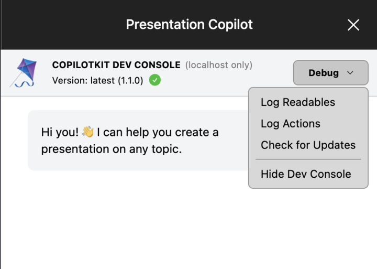
Task: Click the Presentation Copilot title text
Action: tap(189, 25)
